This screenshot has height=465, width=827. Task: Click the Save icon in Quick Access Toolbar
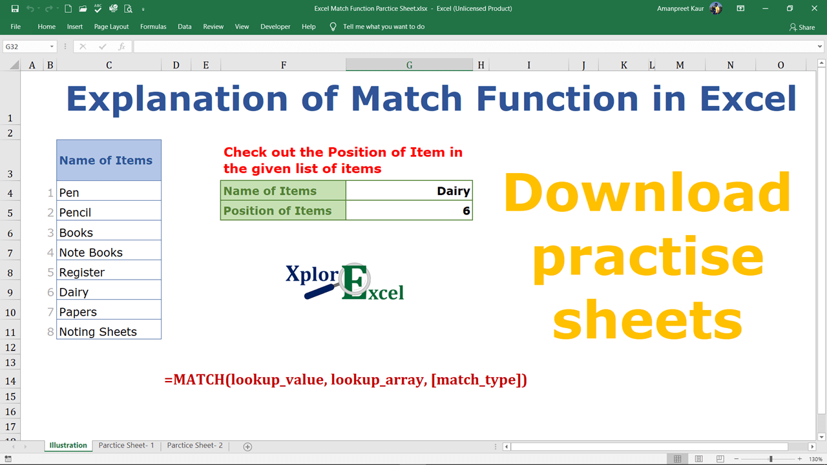pyautogui.click(x=15, y=8)
